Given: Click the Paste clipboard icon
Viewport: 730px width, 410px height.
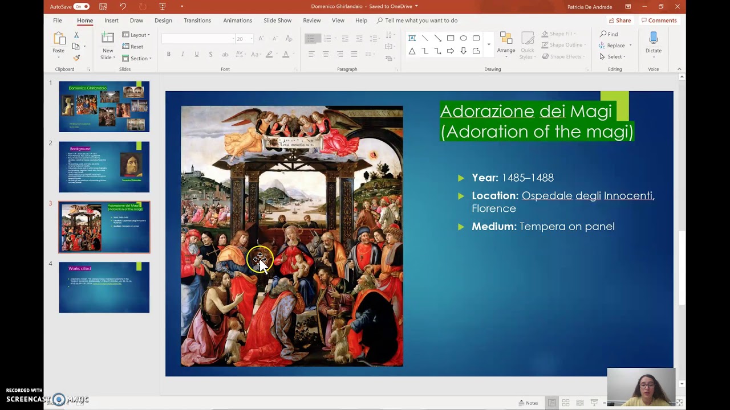Looking at the screenshot, I should (x=59, y=39).
